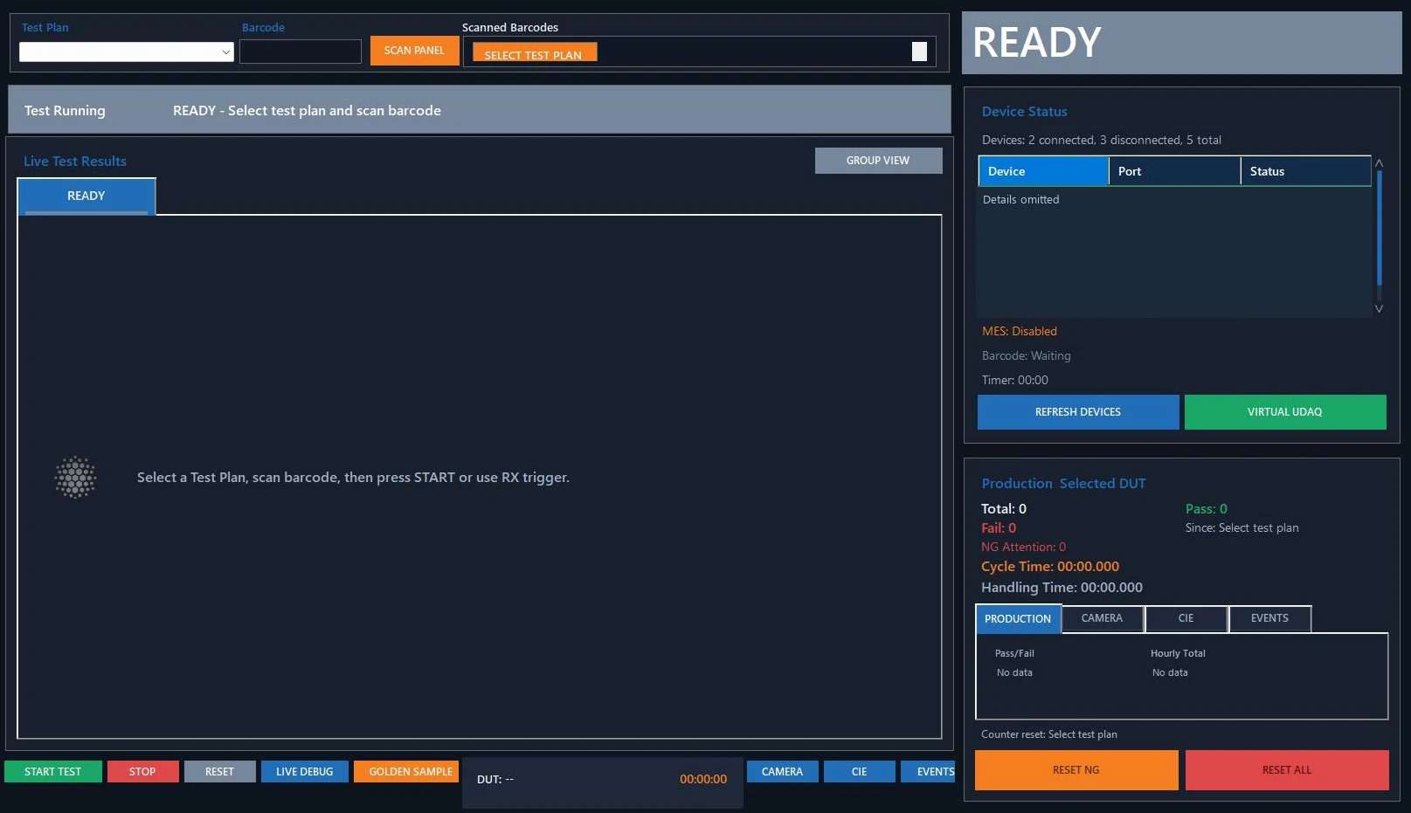This screenshot has width=1411, height=813.
Task: Sort by the Status column header
Action: pos(1306,171)
